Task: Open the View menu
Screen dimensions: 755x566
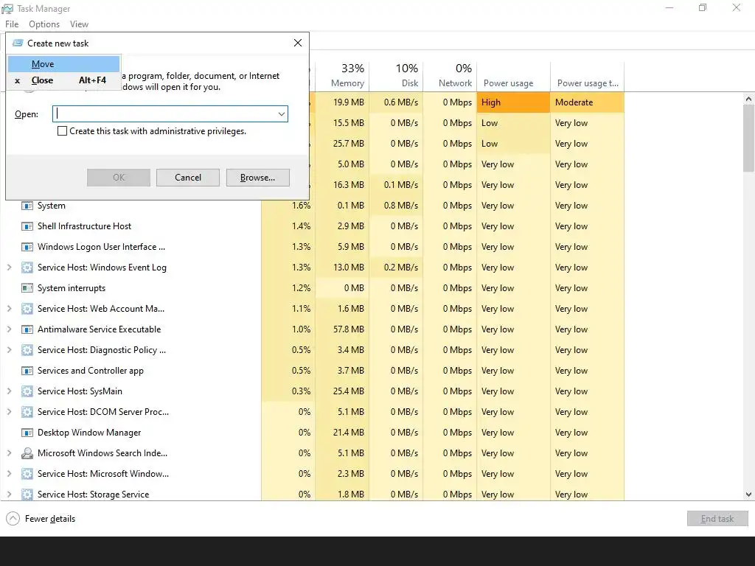Action: point(79,24)
